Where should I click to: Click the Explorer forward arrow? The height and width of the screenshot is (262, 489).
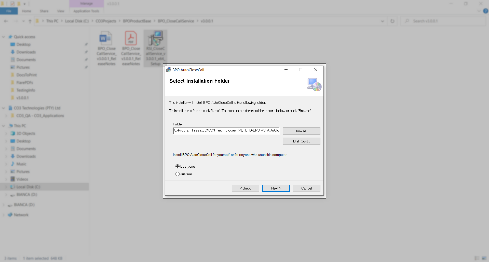pos(16,21)
